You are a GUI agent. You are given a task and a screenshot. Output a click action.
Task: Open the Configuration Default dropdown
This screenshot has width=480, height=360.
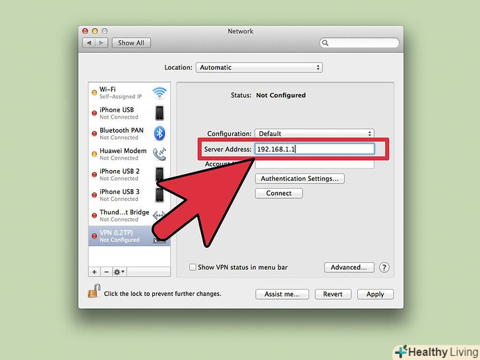(x=315, y=133)
